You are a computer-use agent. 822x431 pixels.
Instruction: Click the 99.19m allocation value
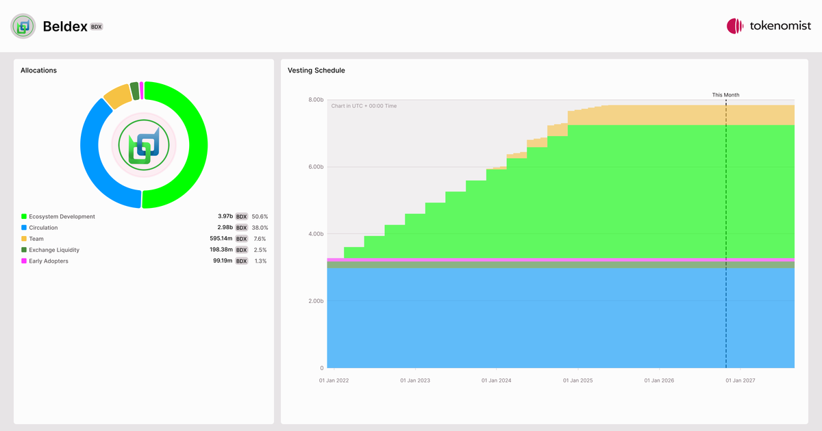(x=223, y=261)
